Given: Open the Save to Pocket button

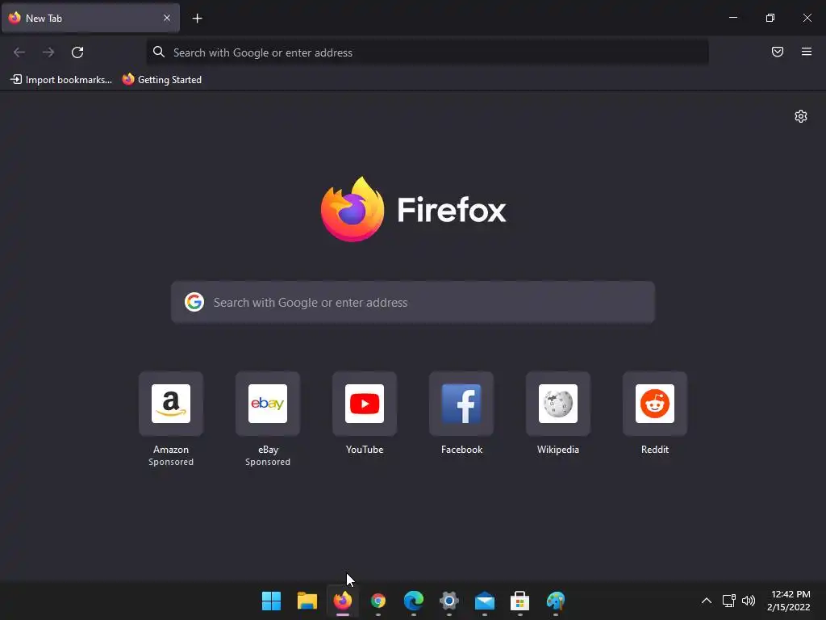Looking at the screenshot, I should (x=778, y=52).
